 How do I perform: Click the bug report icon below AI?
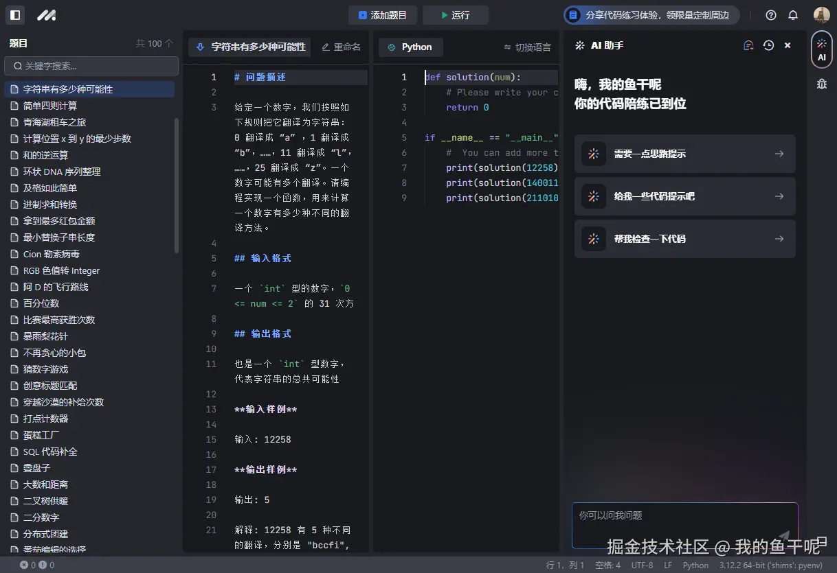[822, 83]
